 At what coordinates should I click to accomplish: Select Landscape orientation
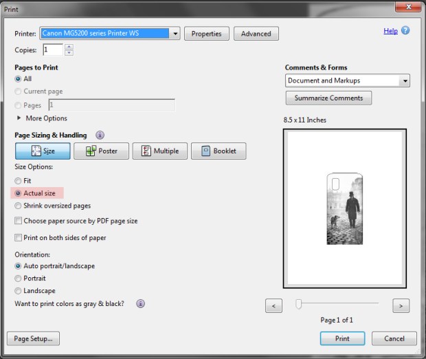(x=19, y=291)
